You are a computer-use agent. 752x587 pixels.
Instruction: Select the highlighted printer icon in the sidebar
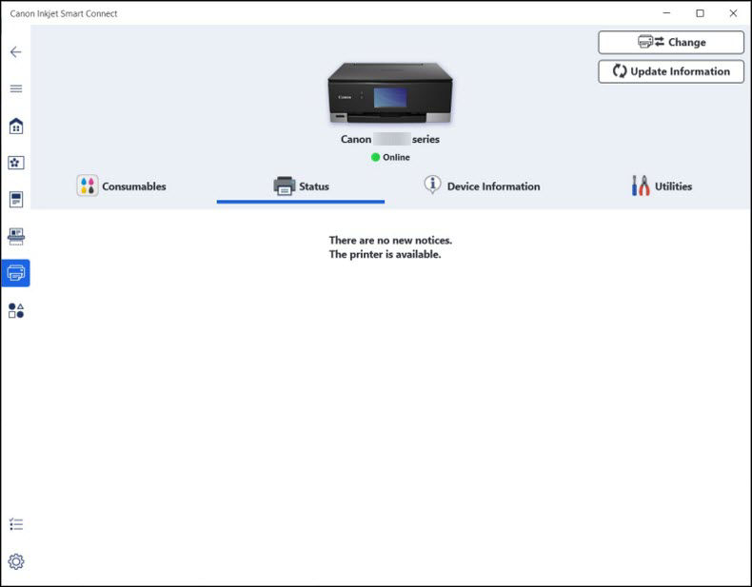click(x=15, y=273)
